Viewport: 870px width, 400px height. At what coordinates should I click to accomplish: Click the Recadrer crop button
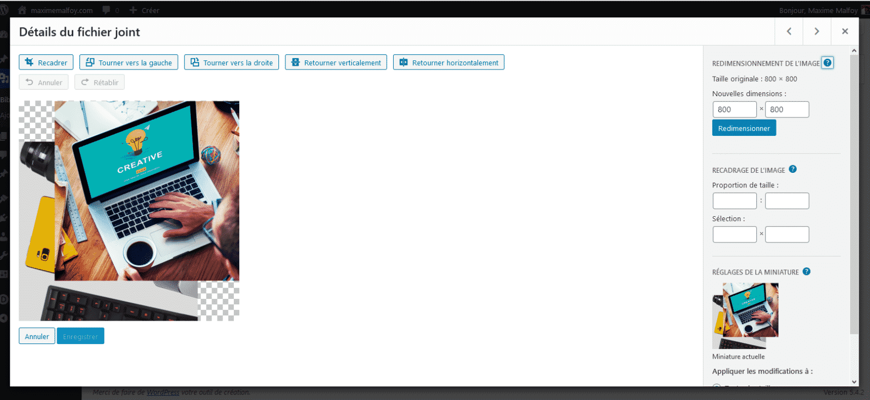46,62
